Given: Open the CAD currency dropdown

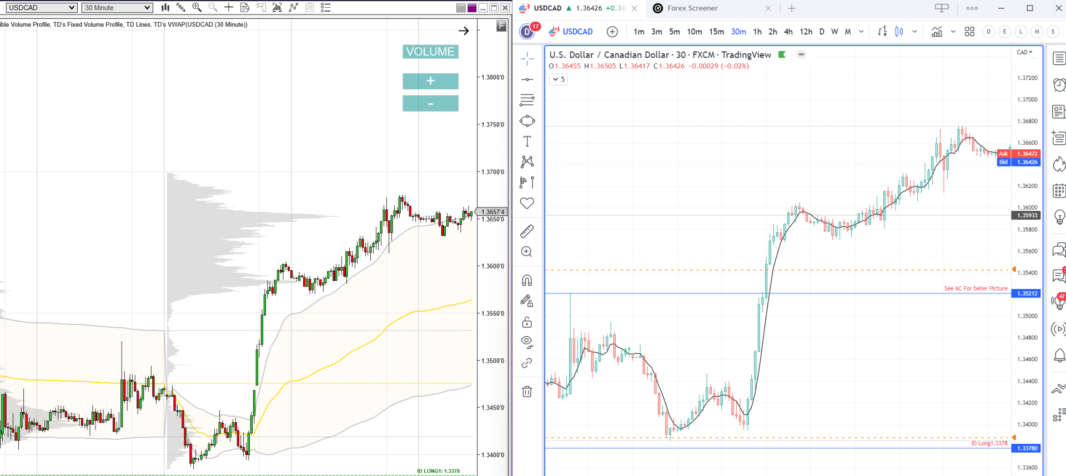Looking at the screenshot, I should pyautogui.click(x=1024, y=52).
